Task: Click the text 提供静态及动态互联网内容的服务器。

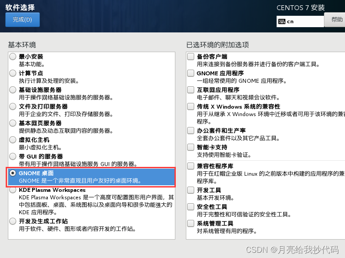Action: tap(66, 131)
